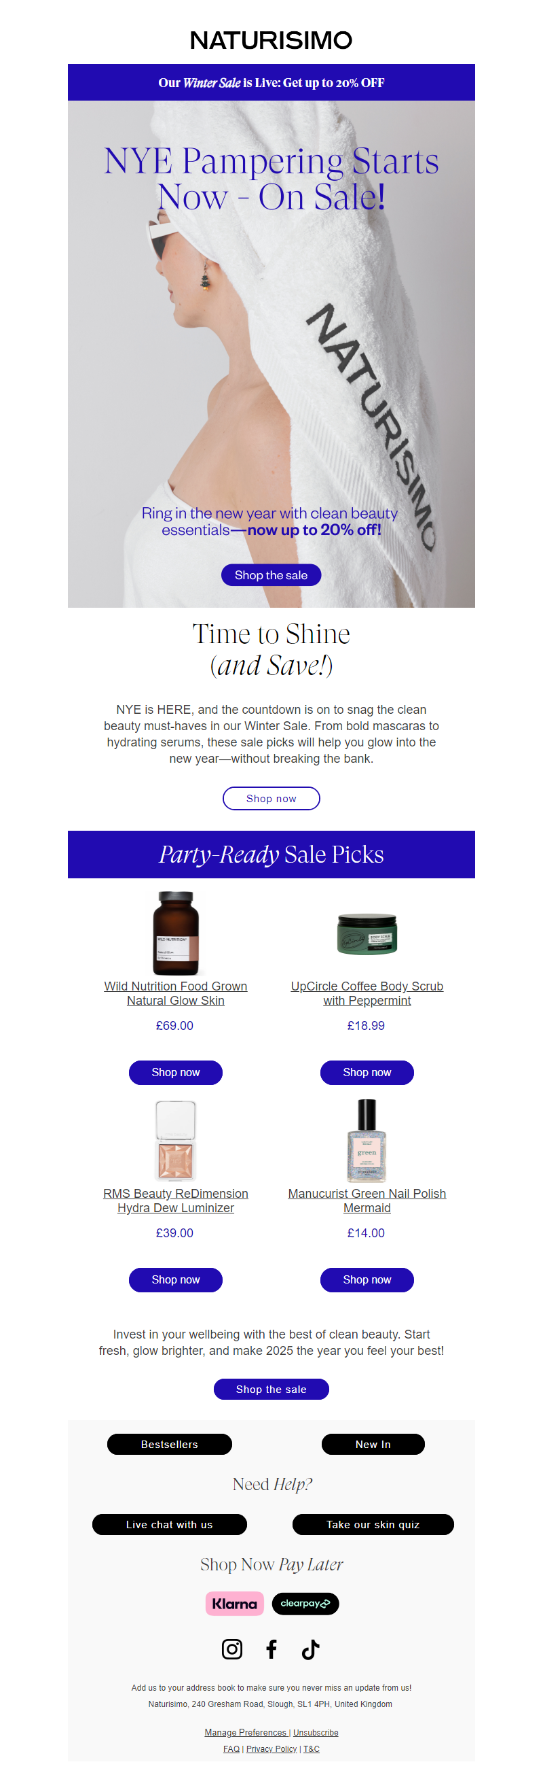This screenshot has height=1775, width=543.
Task: Open the Instagram social icon
Action: click(x=232, y=1649)
